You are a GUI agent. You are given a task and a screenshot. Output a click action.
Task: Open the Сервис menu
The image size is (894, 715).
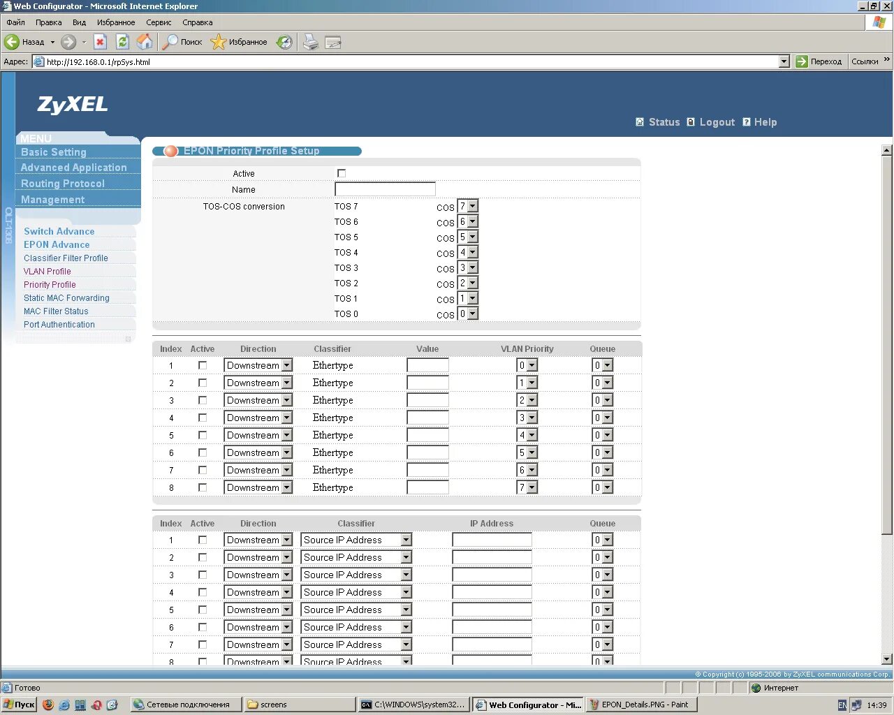[x=159, y=22]
